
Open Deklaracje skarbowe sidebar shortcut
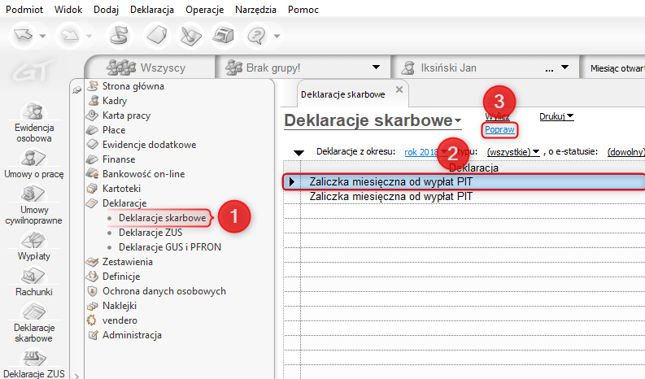[33, 323]
